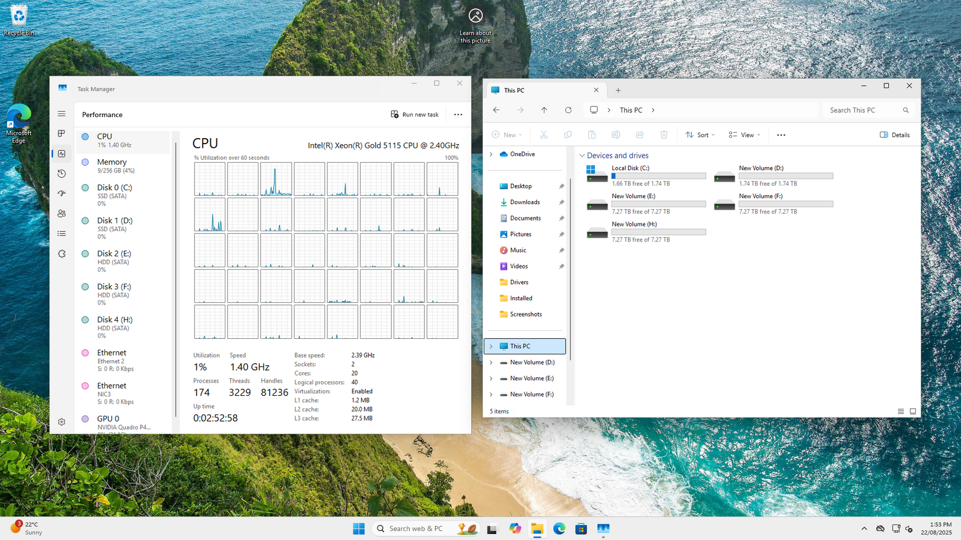Select Local Disk (C:) drive
The width and height of the screenshot is (961, 540).
tap(646, 175)
